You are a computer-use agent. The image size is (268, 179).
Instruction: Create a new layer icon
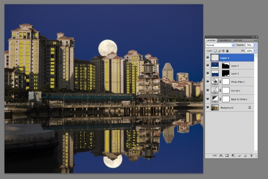point(245,155)
